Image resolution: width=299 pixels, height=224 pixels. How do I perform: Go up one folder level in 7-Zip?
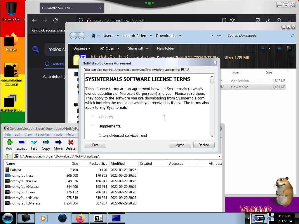[7, 156]
